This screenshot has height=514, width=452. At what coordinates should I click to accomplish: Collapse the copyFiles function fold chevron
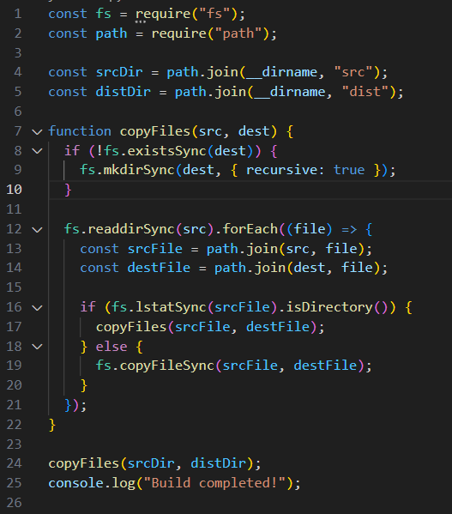38,132
